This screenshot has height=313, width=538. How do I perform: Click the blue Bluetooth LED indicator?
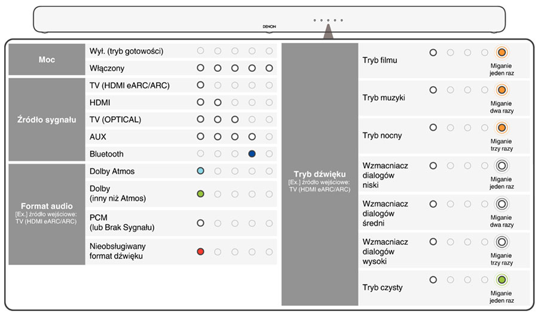pos(252,154)
